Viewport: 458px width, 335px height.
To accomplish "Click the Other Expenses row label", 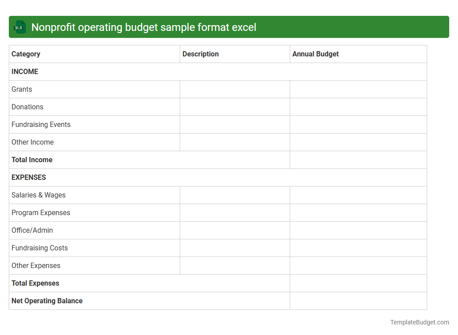I will pyautogui.click(x=36, y=265).
